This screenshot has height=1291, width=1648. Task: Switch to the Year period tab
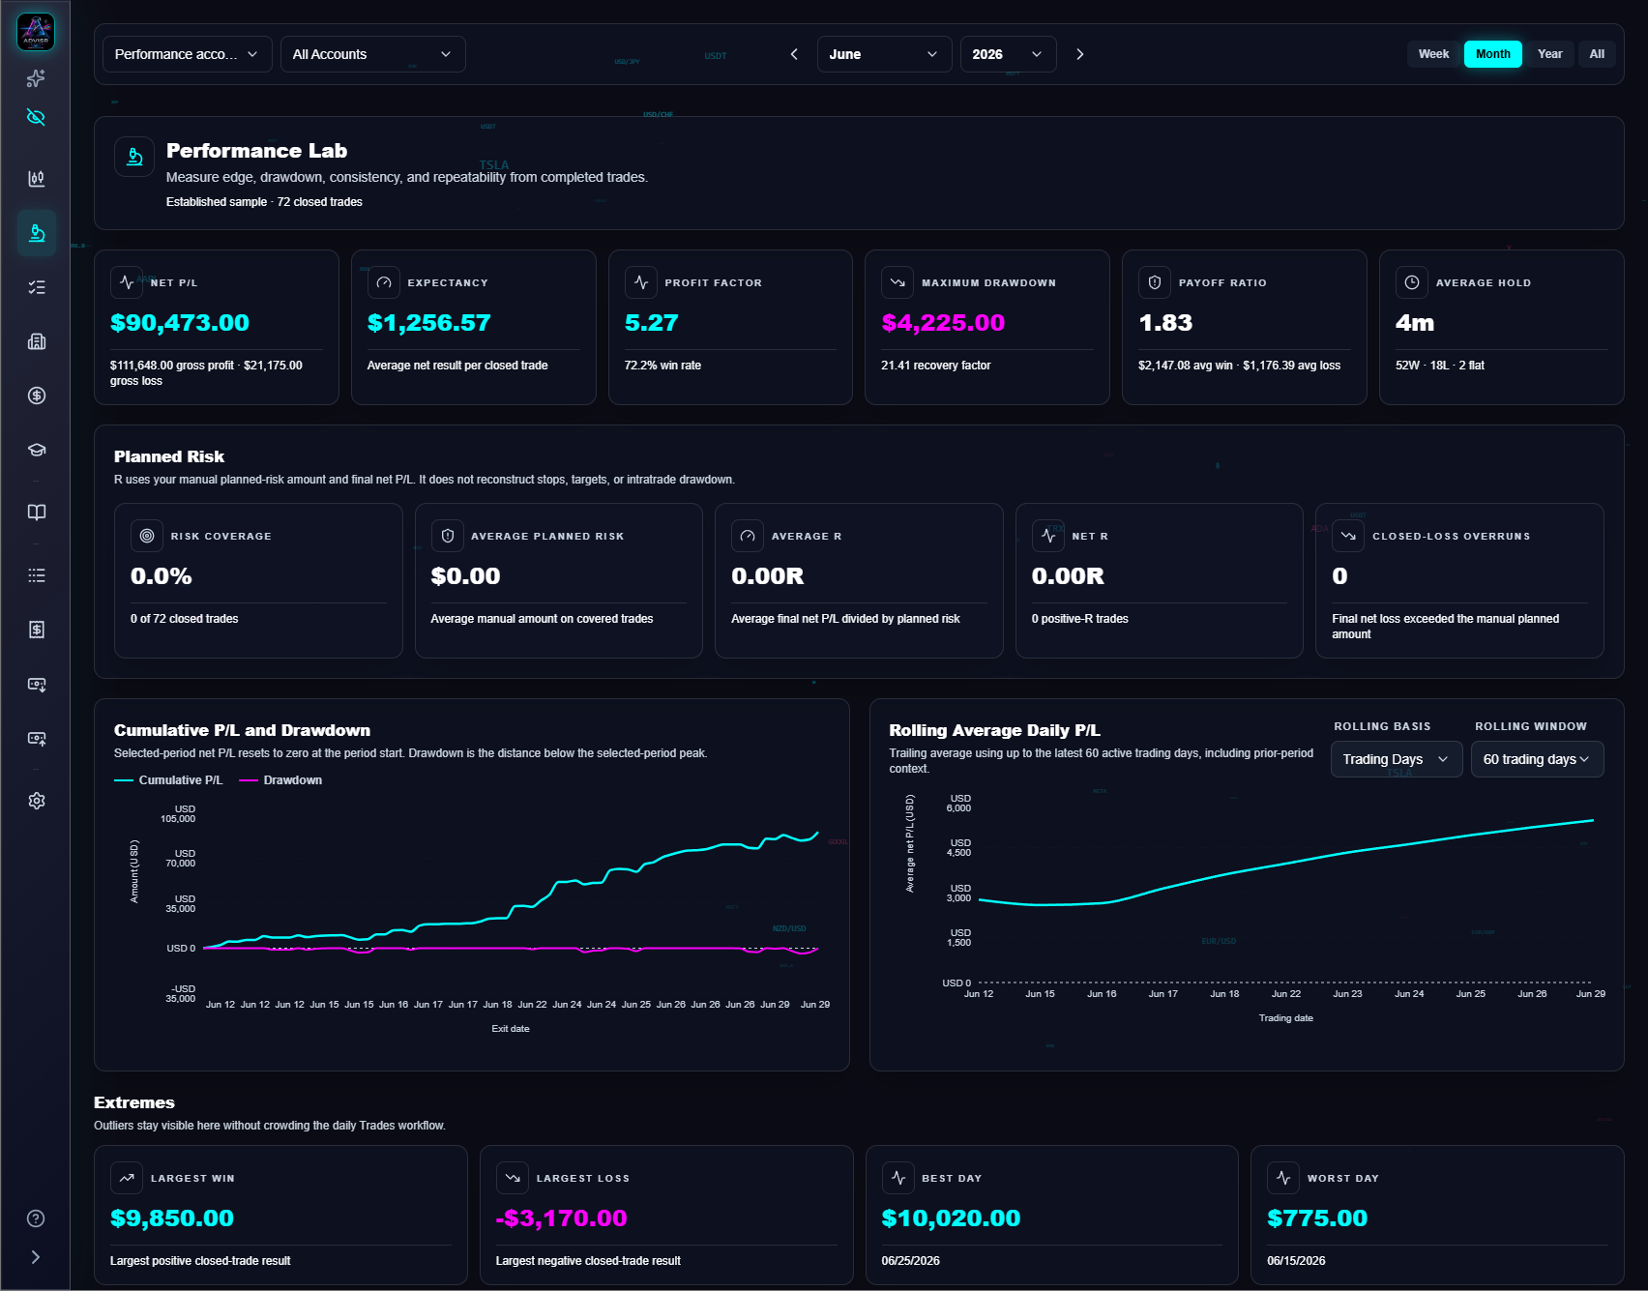(1549, 54)
